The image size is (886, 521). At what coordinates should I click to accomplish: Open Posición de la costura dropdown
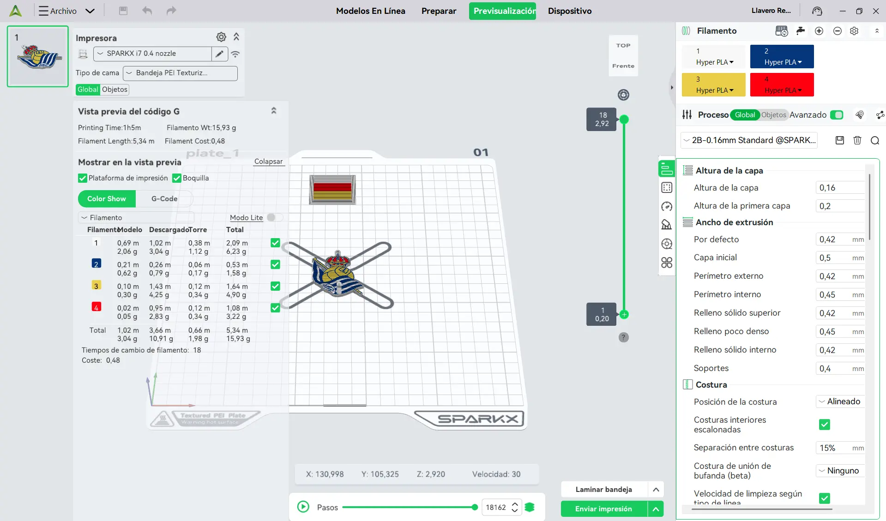point(840,401)
